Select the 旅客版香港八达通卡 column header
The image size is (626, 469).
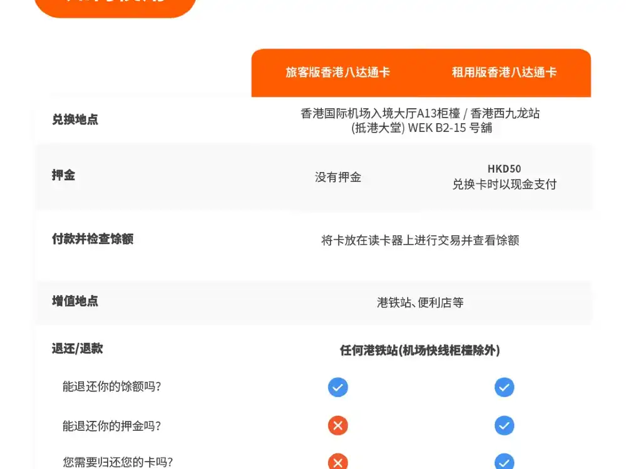338,72
